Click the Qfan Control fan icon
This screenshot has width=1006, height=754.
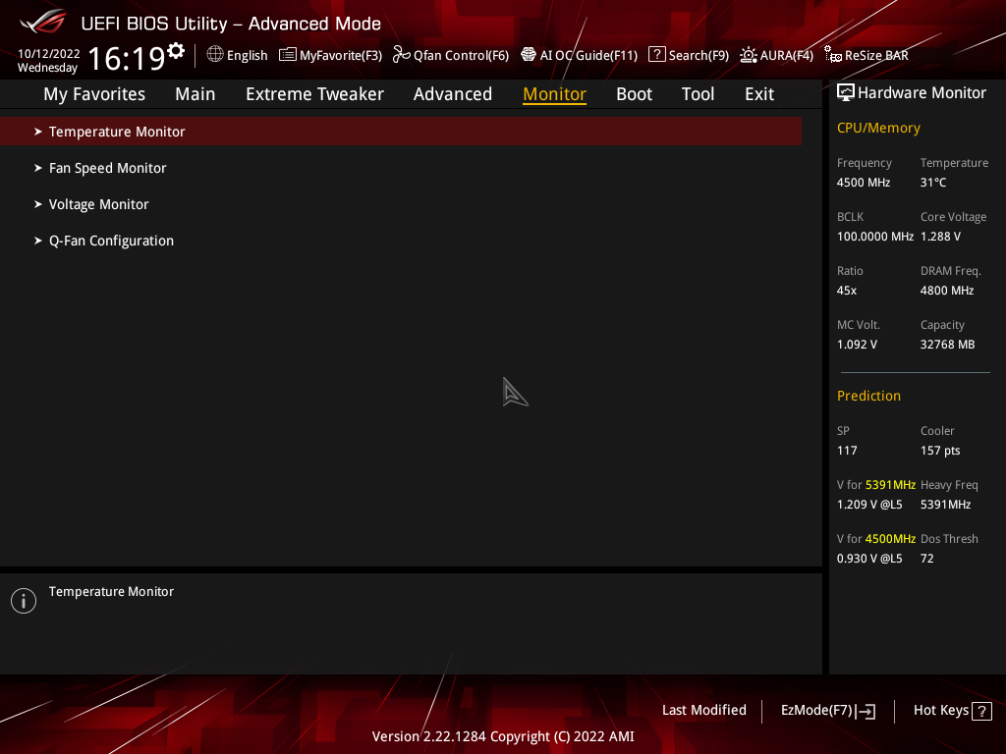click(401, 55)
